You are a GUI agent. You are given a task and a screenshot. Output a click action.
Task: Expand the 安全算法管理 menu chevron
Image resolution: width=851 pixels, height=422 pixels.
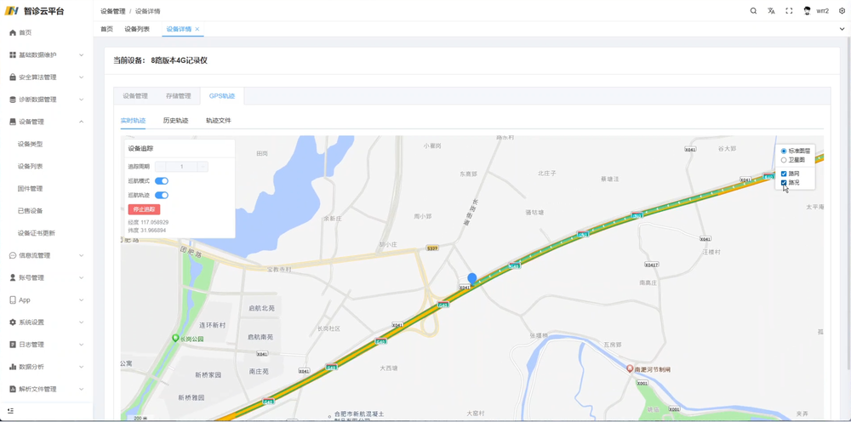click(x=82, y=77)
